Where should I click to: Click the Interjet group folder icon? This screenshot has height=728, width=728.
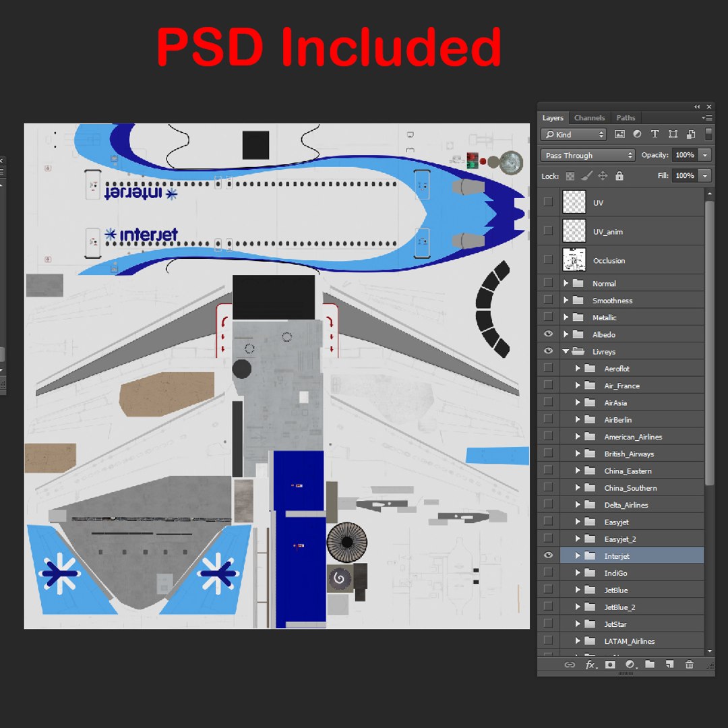pyautogui.click(x=590, y=555)
